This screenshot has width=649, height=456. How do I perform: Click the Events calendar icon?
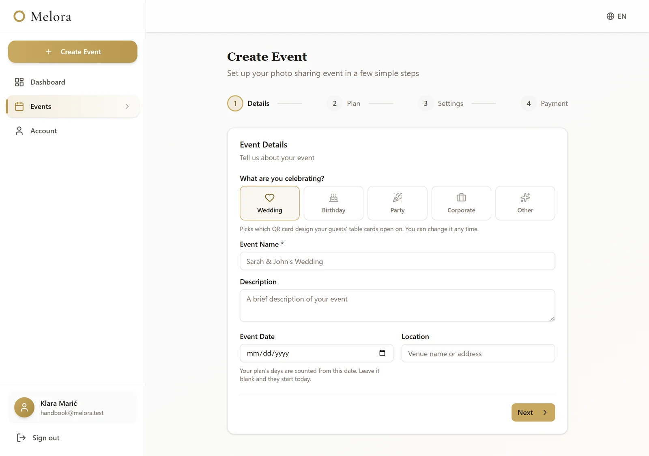click(x=19, y=107)
